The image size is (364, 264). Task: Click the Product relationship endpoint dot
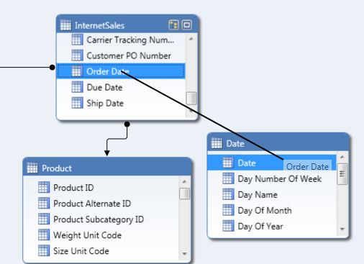[127, 124]
